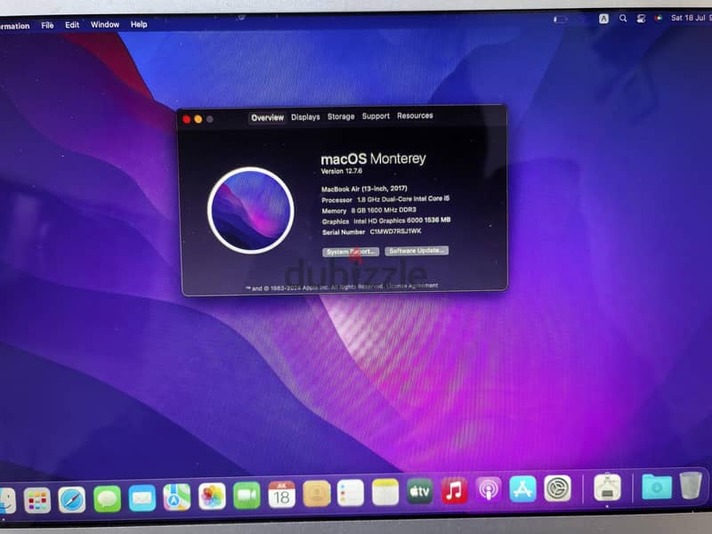
Task: Open Reminders app in the Dock
Action: (x=351, y=492)
